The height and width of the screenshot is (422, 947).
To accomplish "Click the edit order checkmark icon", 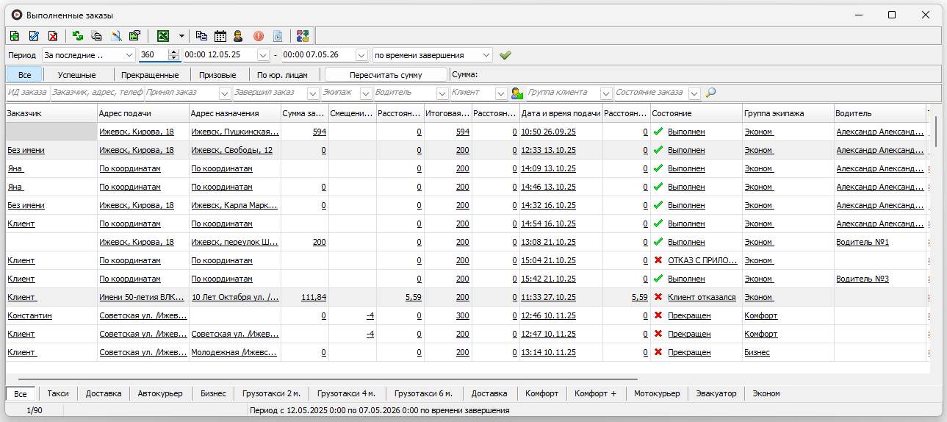I will (34, 35).
